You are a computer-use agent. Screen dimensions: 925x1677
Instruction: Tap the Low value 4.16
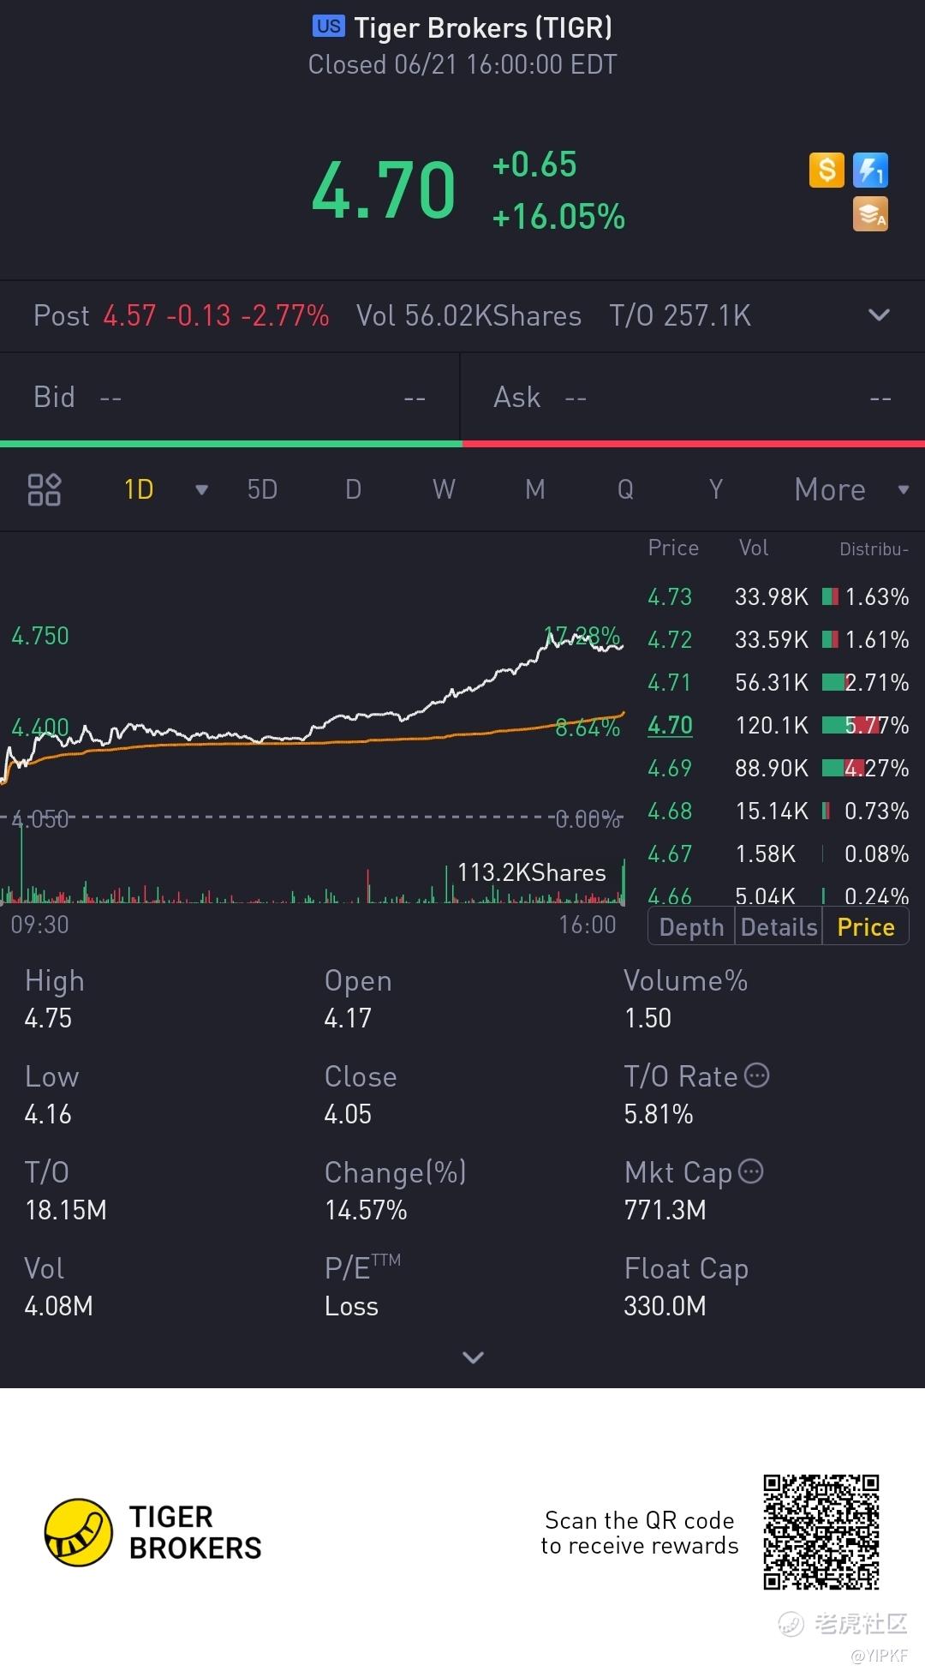[48, 1114]
